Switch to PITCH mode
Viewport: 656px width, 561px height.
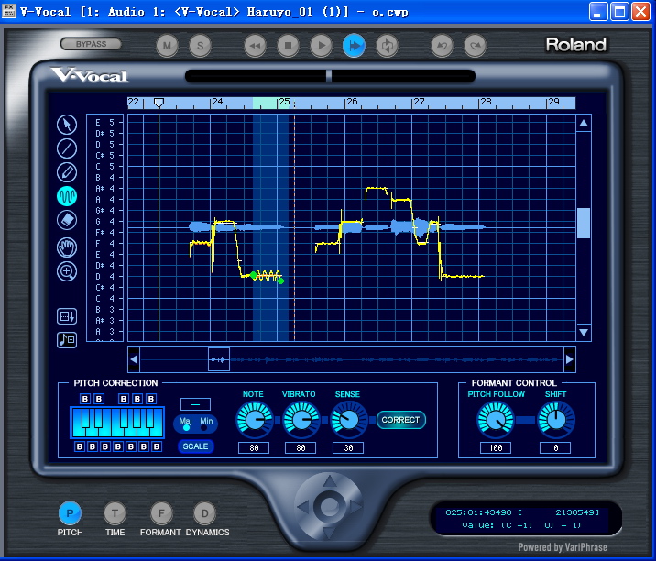click(70, 512)
